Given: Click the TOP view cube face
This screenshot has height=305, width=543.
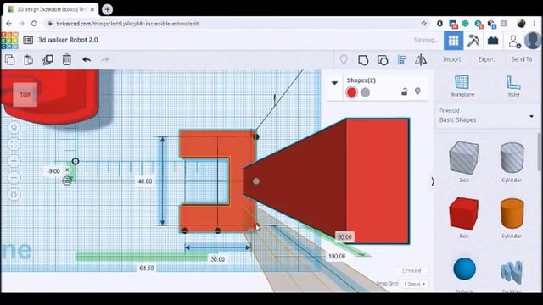Looking at the screenshot, I should click(25, 94).
